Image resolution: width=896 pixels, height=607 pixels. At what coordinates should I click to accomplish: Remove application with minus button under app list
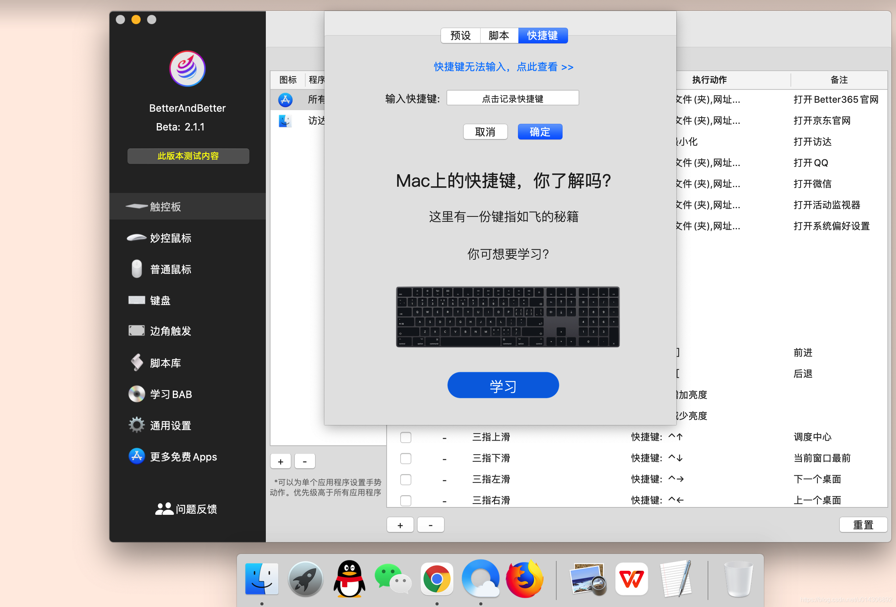pos(305,461)
